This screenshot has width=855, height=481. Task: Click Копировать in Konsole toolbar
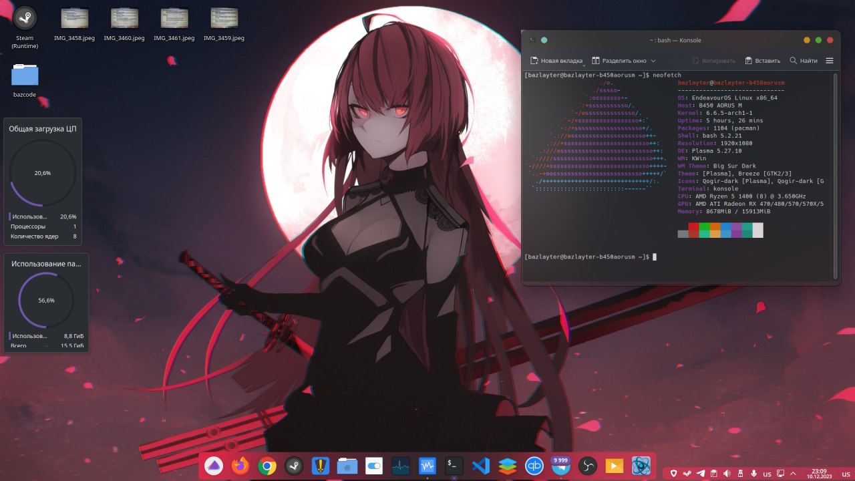point(713,61)
